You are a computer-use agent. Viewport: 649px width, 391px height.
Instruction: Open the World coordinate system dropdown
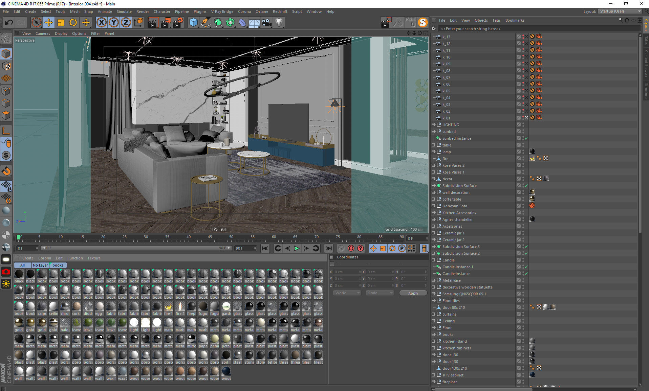tap(347, 293)
